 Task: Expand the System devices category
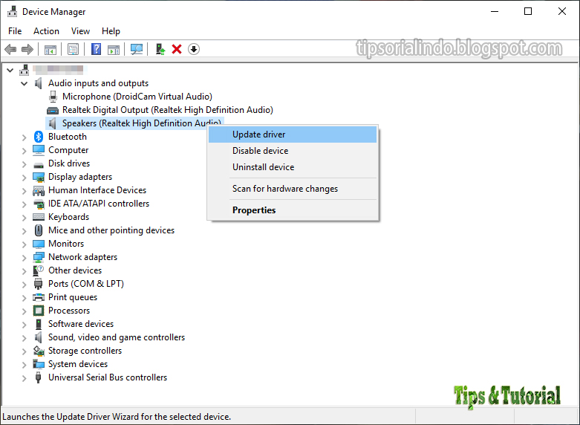coord(25,365)
